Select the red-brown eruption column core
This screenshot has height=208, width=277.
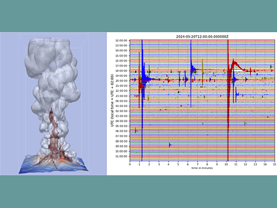(x=54, y=135)
